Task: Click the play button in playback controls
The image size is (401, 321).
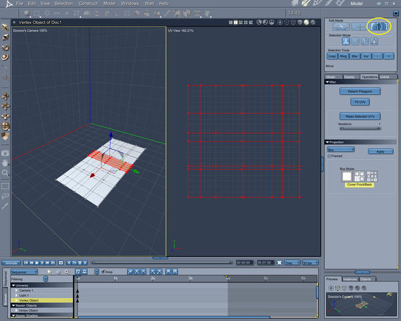Action: [x=42, y=263]
